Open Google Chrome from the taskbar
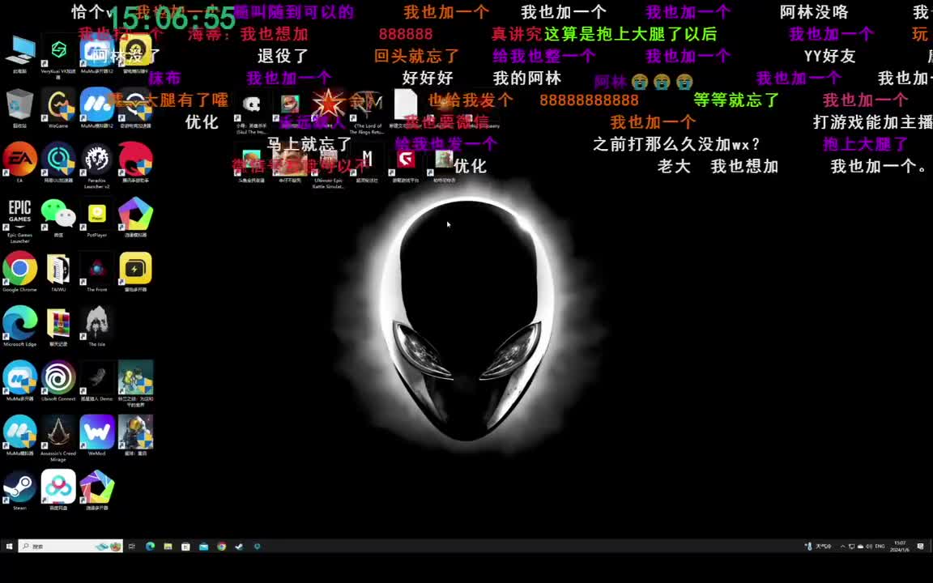Viewport: 933px width, 583px height. [x=221, y=546]
